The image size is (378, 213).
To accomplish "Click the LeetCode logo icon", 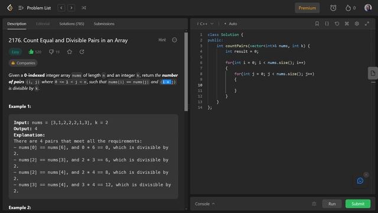I will (10, 8).
